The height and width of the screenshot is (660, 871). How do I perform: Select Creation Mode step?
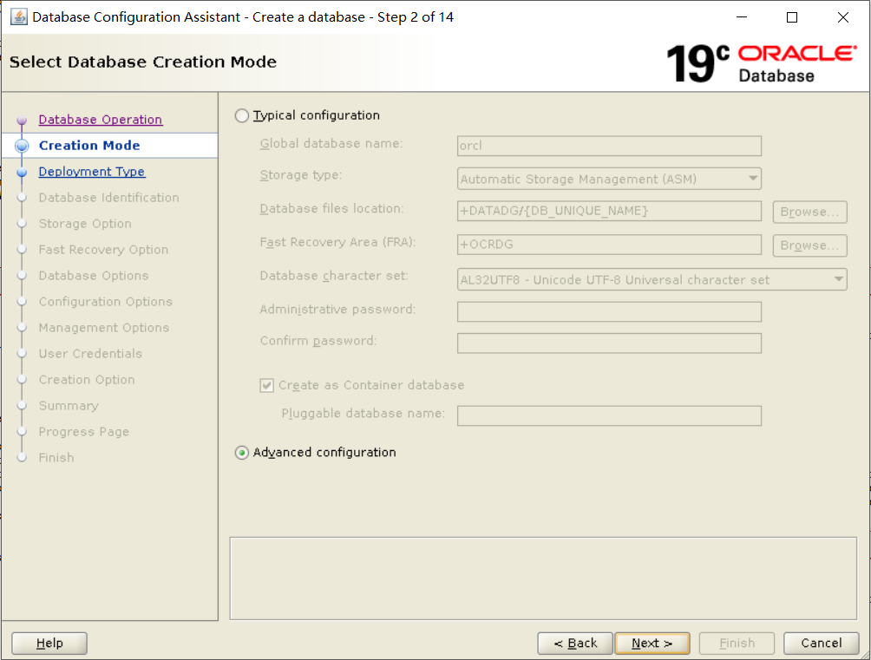click(89, 146)
